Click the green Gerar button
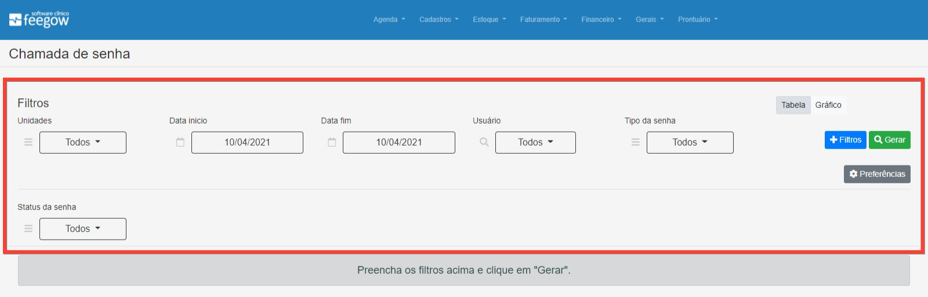The image size is (928, 297). pos(890,140)
